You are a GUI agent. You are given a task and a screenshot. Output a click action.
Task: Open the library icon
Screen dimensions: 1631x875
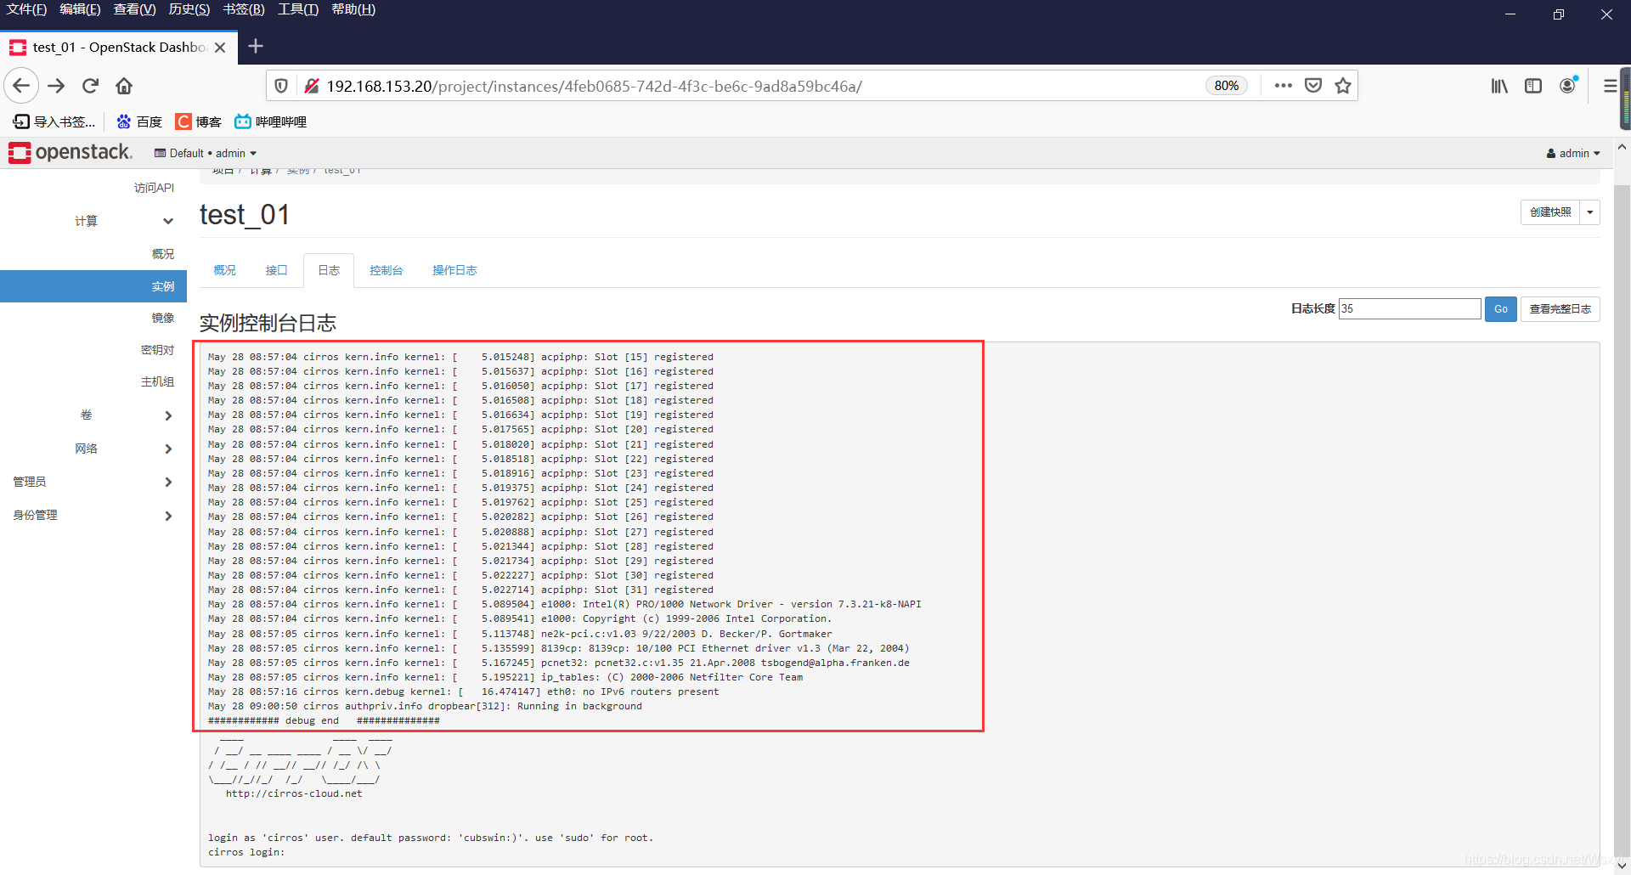click(1499, 86)
